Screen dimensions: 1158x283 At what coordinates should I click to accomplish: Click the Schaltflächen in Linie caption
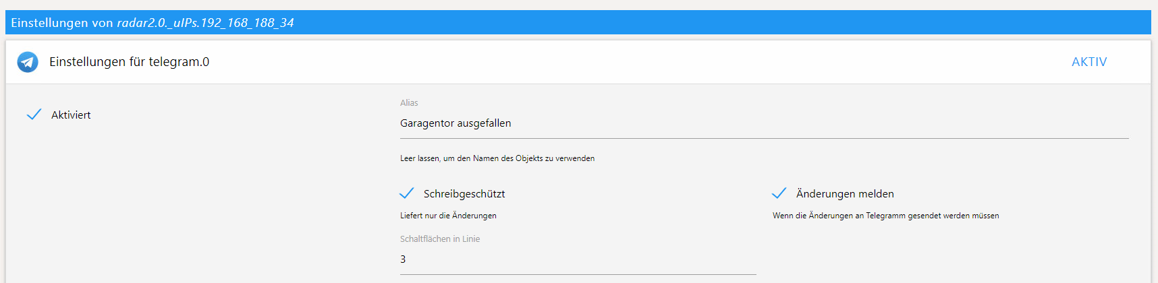440,239
